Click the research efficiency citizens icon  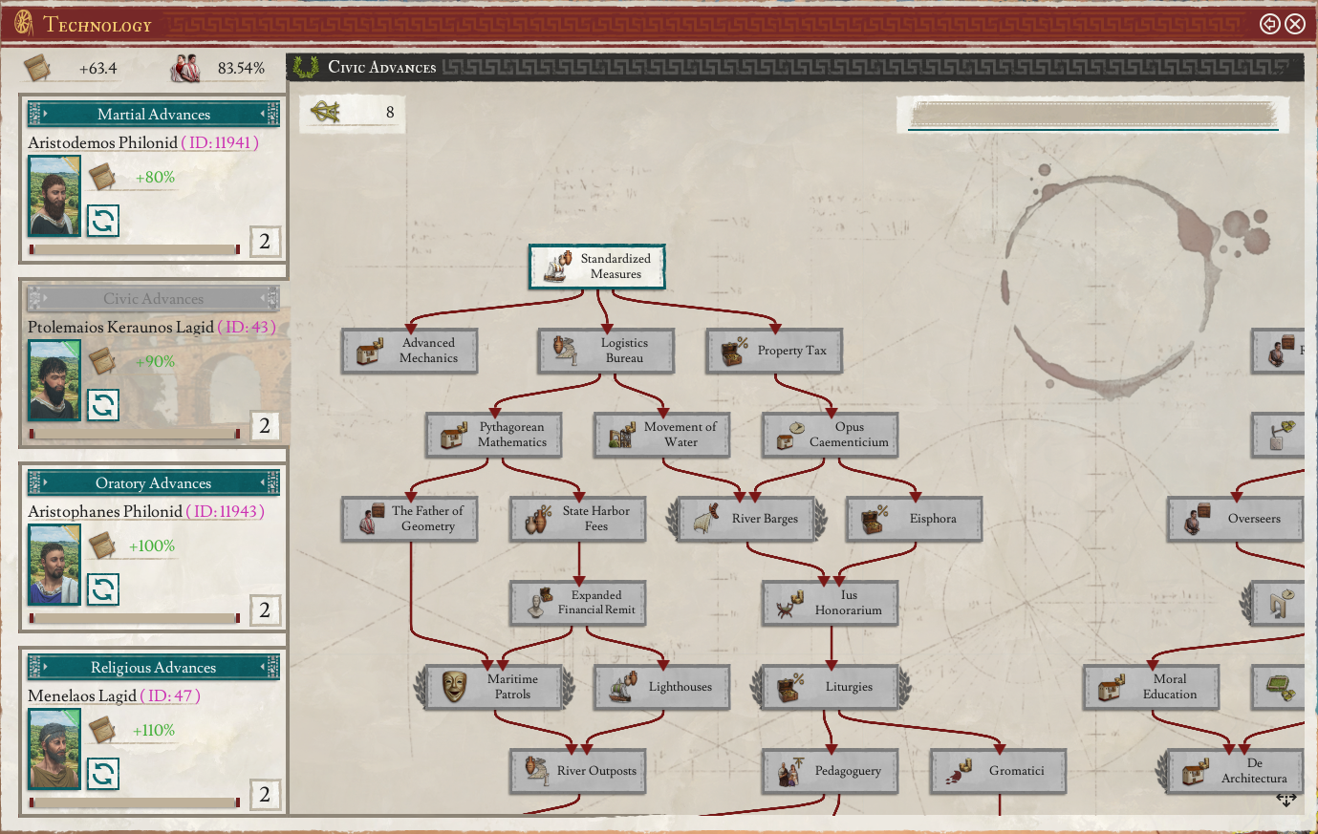(185, 68)
